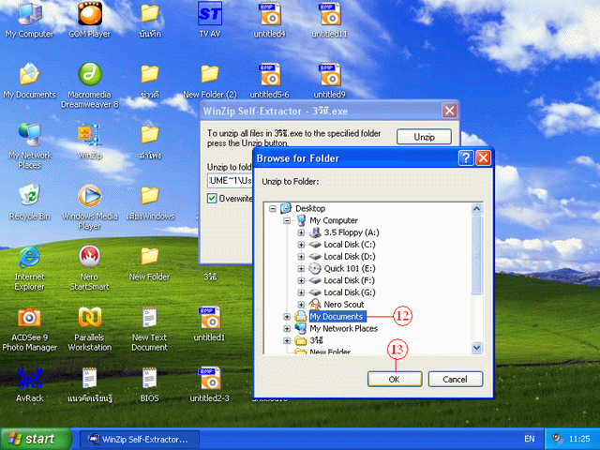Expand My Network Places tree node
This screenshot has width=600, height=450.
point(287,328)
